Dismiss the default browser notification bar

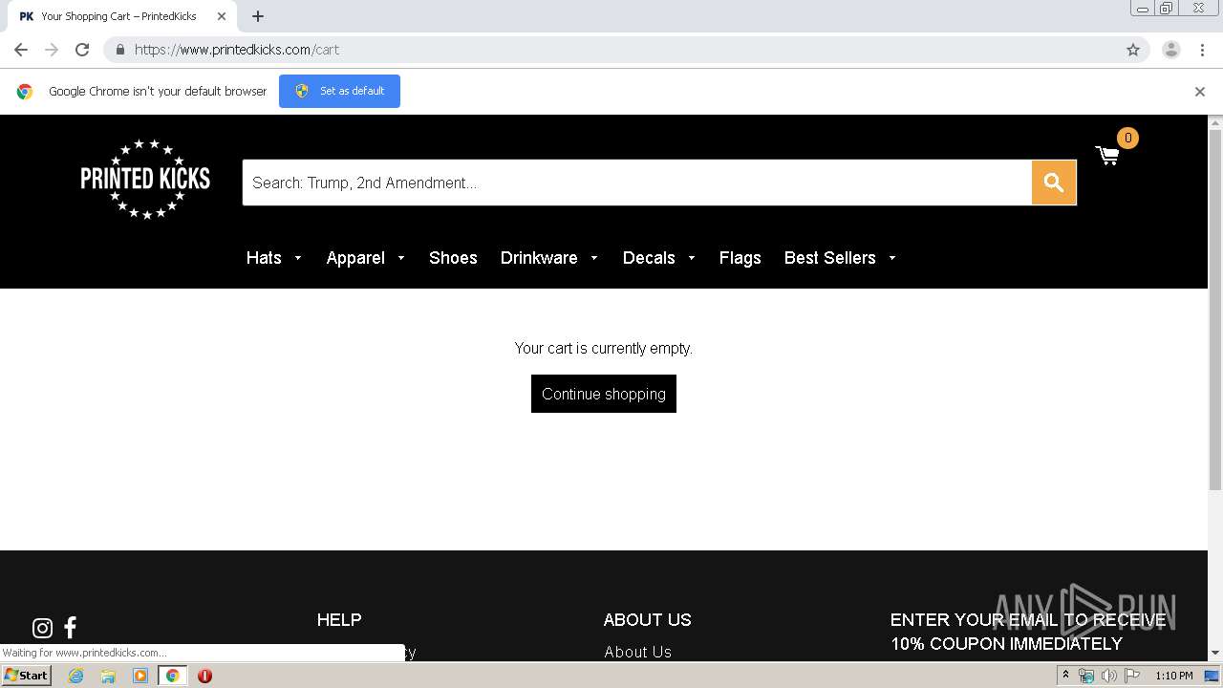pos(1200,92)
